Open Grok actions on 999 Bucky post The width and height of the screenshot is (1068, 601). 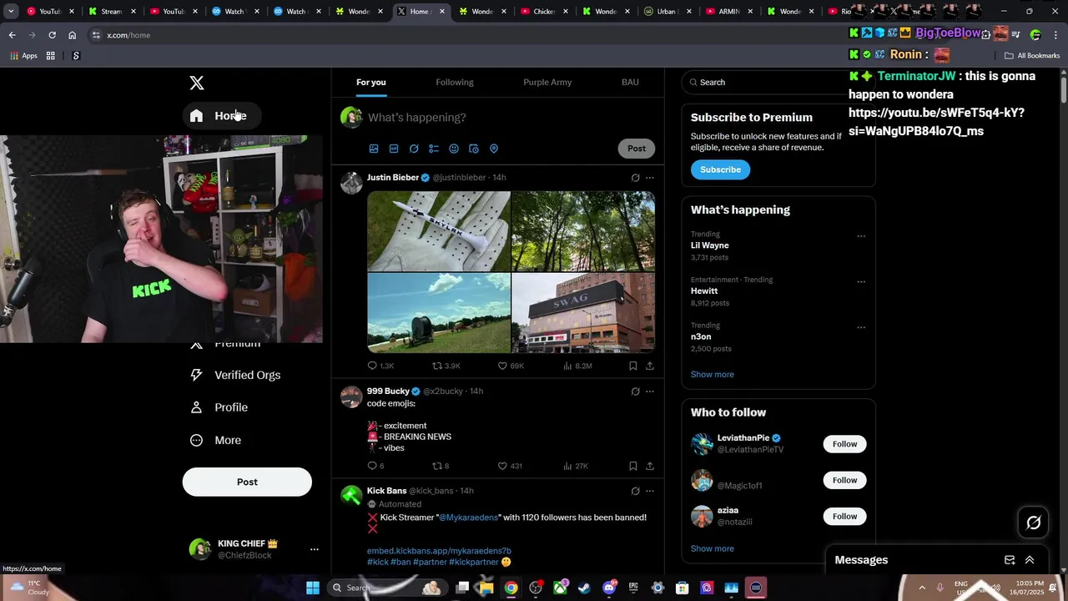pyautogui.click(x=635, y=391)
